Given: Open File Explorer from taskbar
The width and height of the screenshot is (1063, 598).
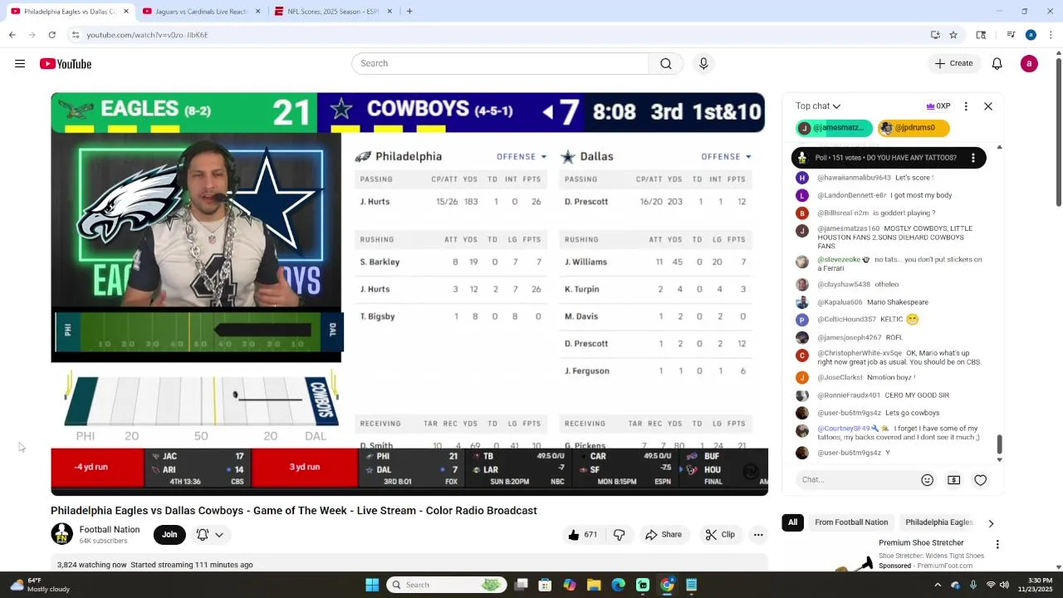Looking at the screenshot, I should 594,585.
